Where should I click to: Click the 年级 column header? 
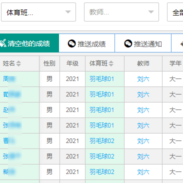pyautogui.click(x=72, y=63)
